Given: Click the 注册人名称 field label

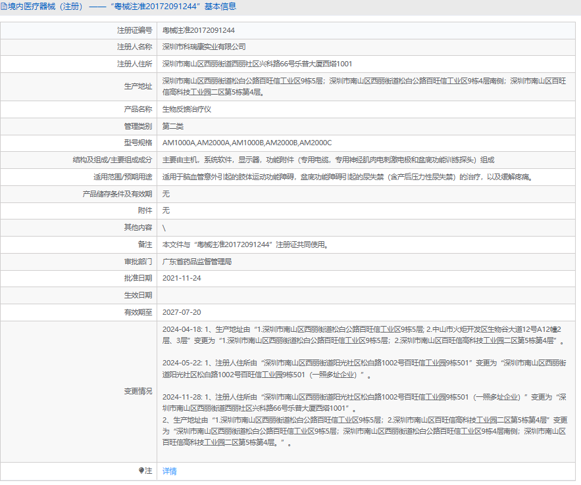Looking at the screenshot, I should pyautogui.click(x=134, y=47).
